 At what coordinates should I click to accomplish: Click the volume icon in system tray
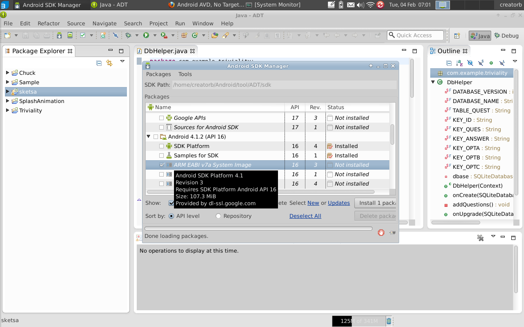tap(360, 5)
